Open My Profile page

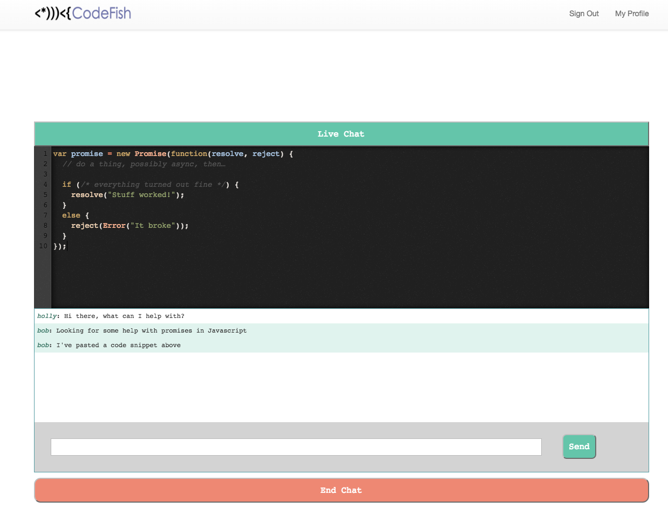click(x=632, y=13)
